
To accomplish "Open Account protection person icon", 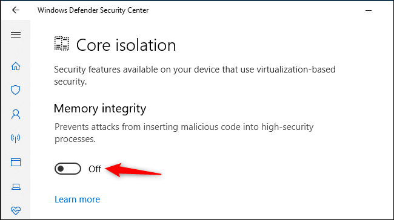I will click(16, 114).
